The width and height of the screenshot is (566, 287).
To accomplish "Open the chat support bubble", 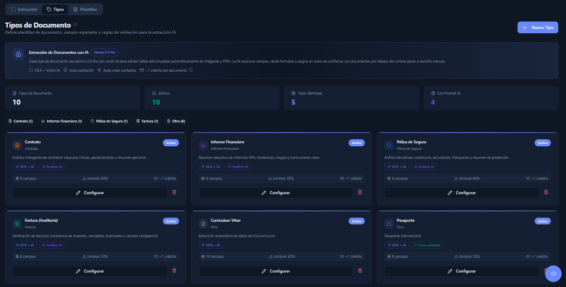I will click(553, 274).
